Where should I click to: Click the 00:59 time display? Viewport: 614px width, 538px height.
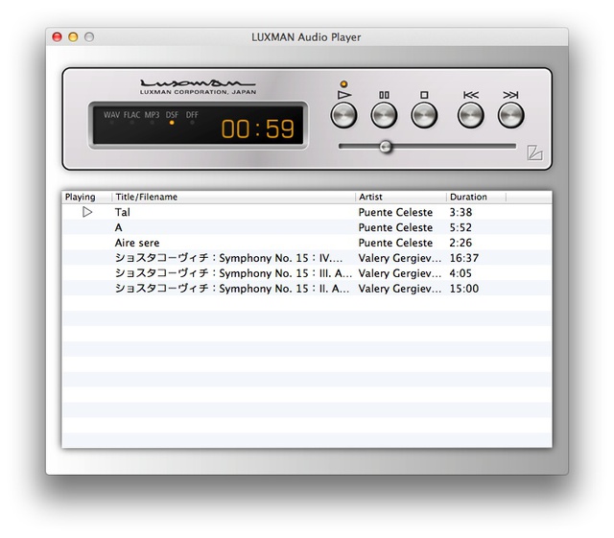pyautogui.click(x=258, y=129)
